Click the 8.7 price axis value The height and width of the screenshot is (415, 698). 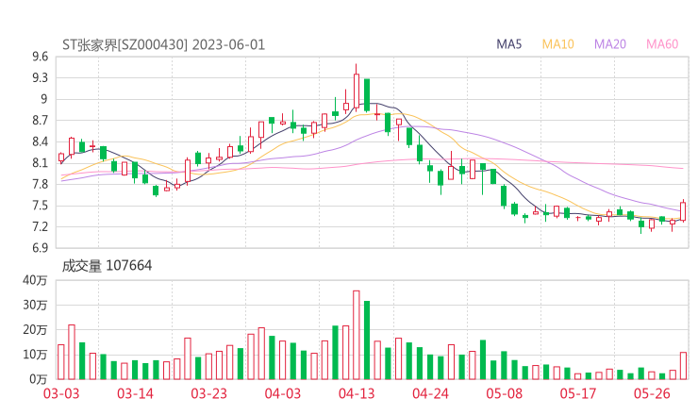pos(40,120)
